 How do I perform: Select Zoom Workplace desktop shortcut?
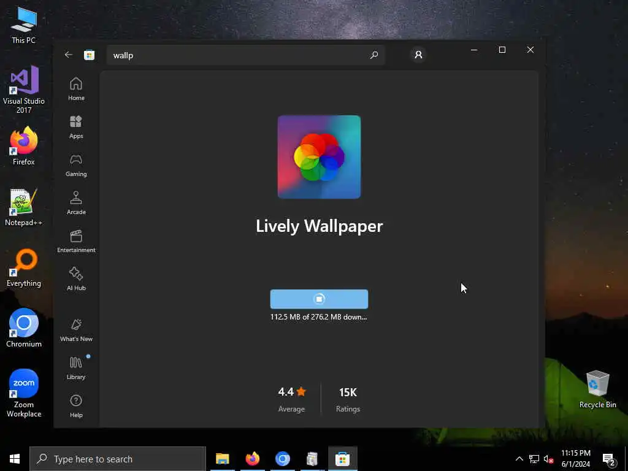point(24,393)
